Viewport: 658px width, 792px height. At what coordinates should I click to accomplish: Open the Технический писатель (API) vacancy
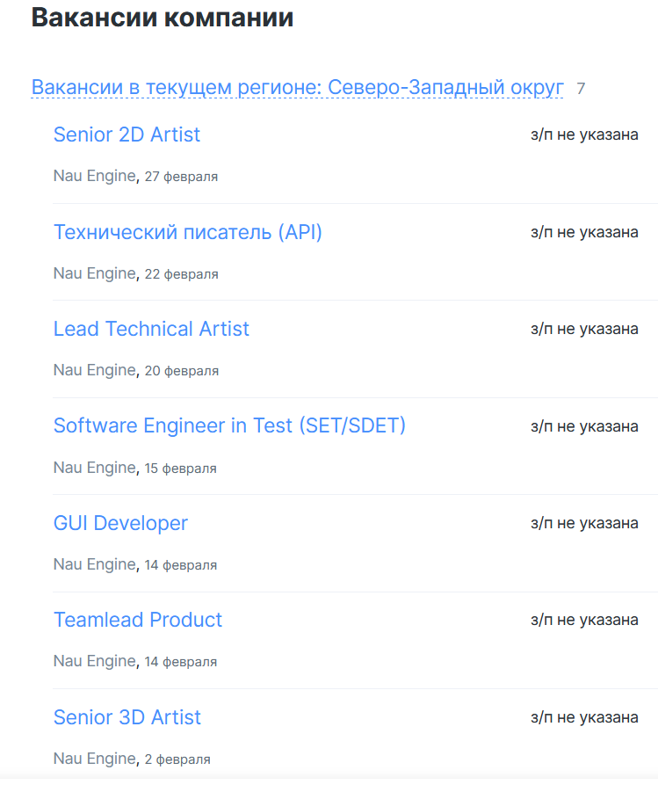coord(187,232)
